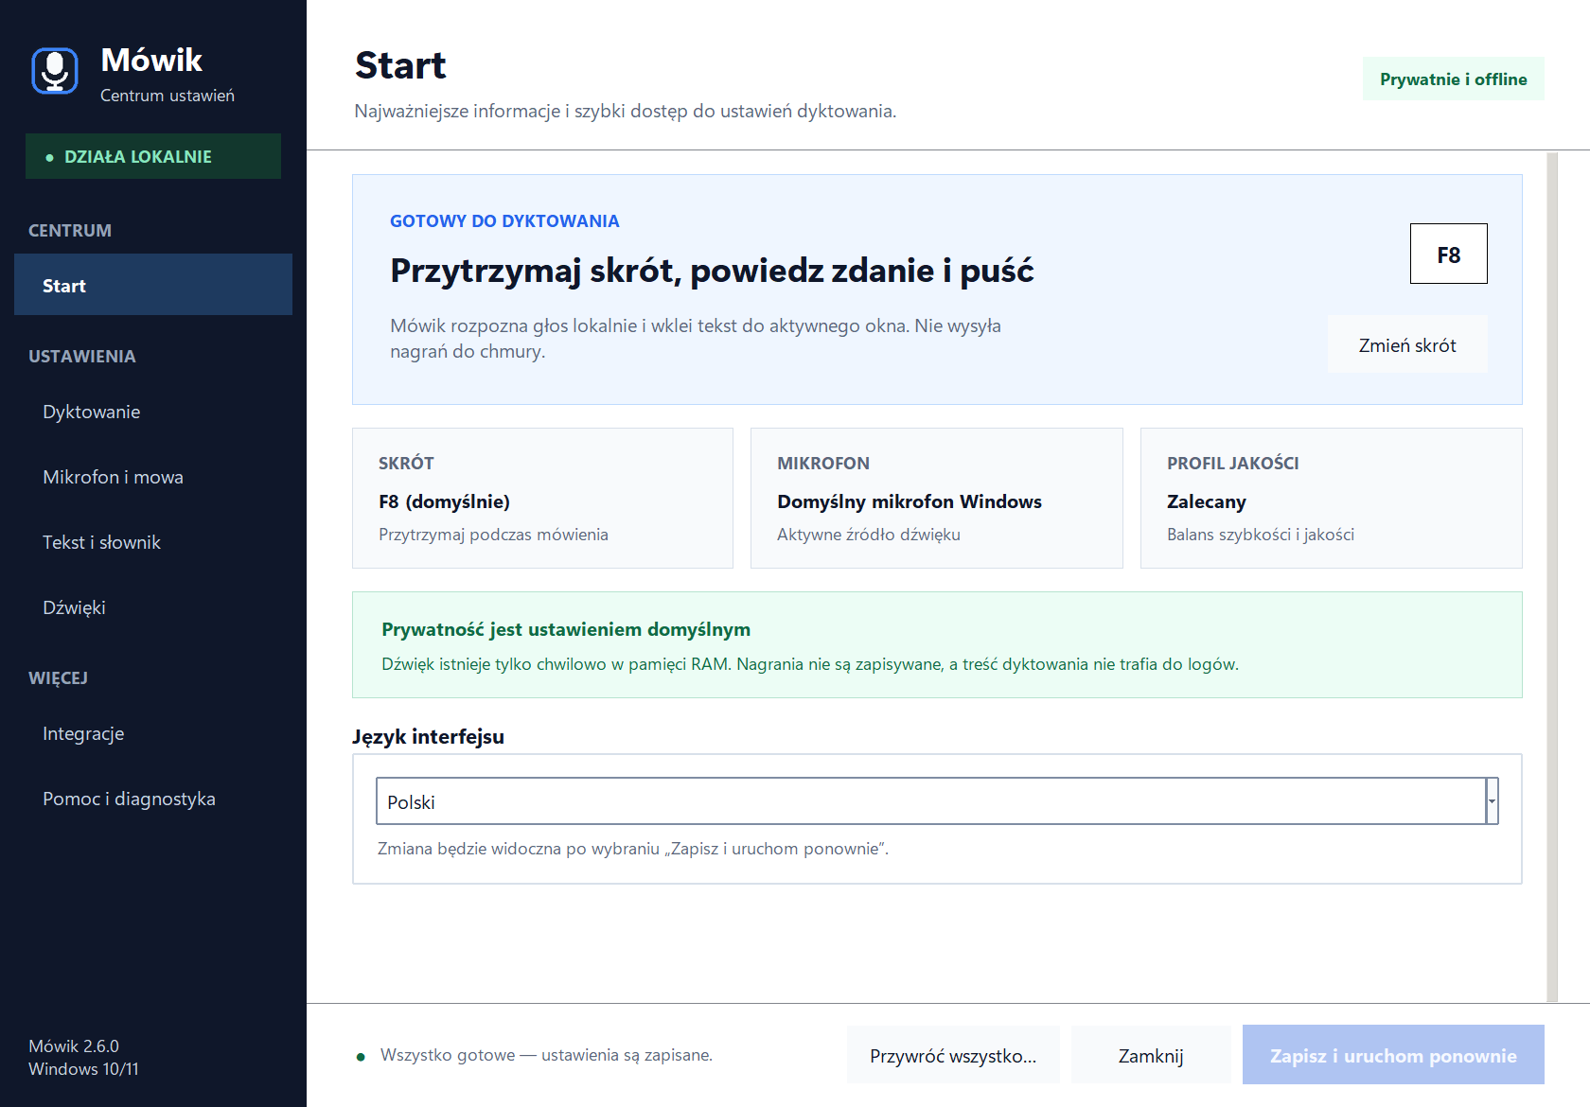Click the 'Mówik 2.6.0' version text
The image size is (1590, 1107).
74,1045
